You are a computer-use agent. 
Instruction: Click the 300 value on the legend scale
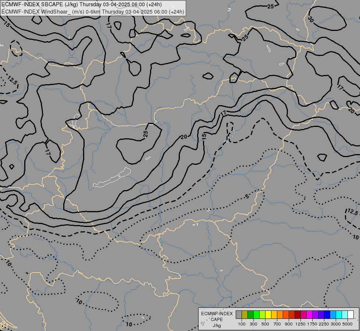click(253, 324)
